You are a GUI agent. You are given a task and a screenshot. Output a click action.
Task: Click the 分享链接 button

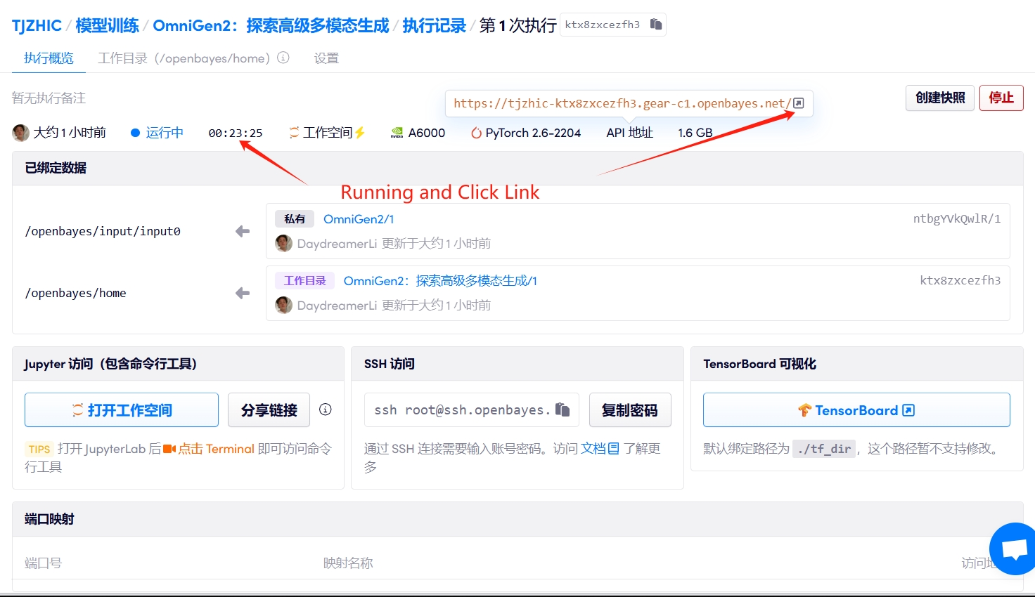[x=269, y=410]
